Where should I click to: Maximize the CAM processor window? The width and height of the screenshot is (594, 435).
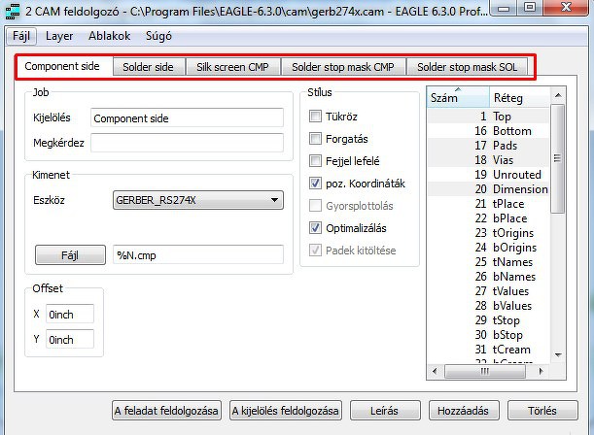(x=530, y=8)
